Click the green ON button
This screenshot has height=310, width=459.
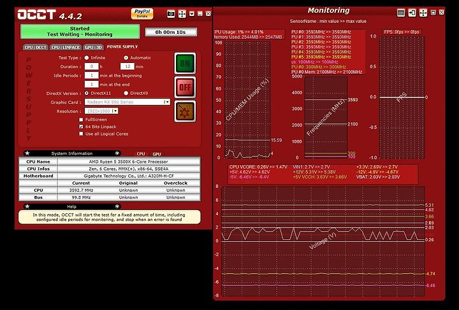tap(185, 64)
